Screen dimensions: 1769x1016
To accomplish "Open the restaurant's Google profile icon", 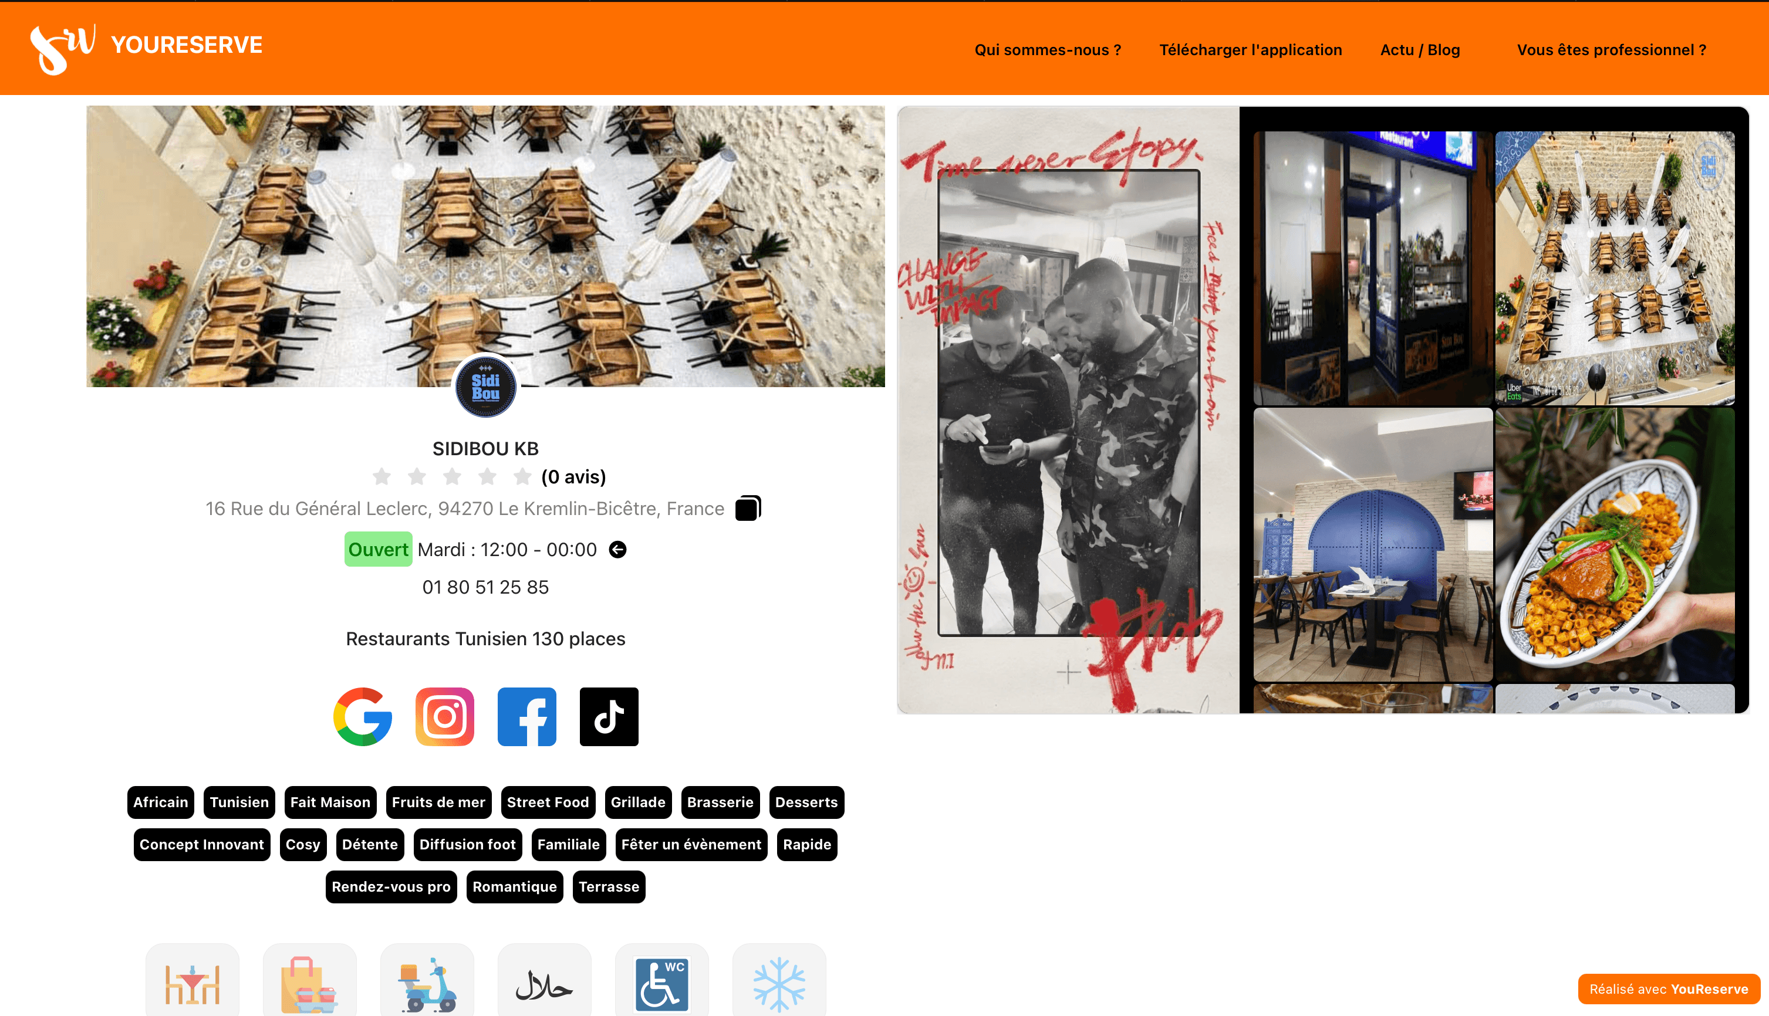I will click(x=363, y=717).
